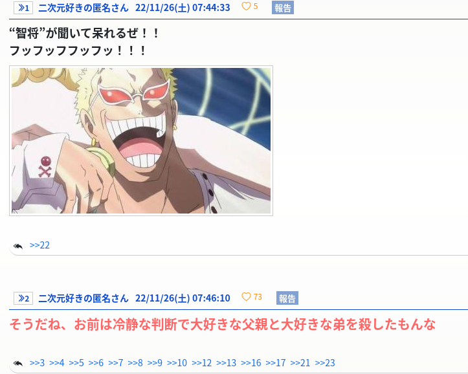Jump to reply >>3
Viewport: 468px width, 374px height.
coord(37,362)
